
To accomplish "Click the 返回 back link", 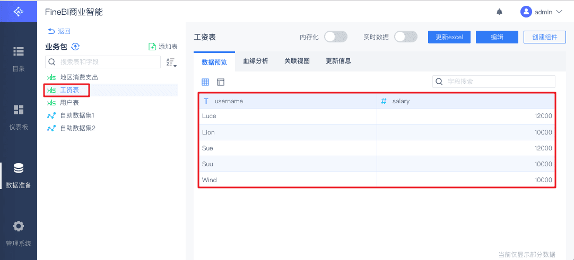I will click(59, 31).
